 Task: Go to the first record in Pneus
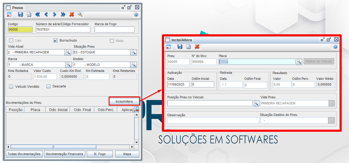(x=37, y=14)
